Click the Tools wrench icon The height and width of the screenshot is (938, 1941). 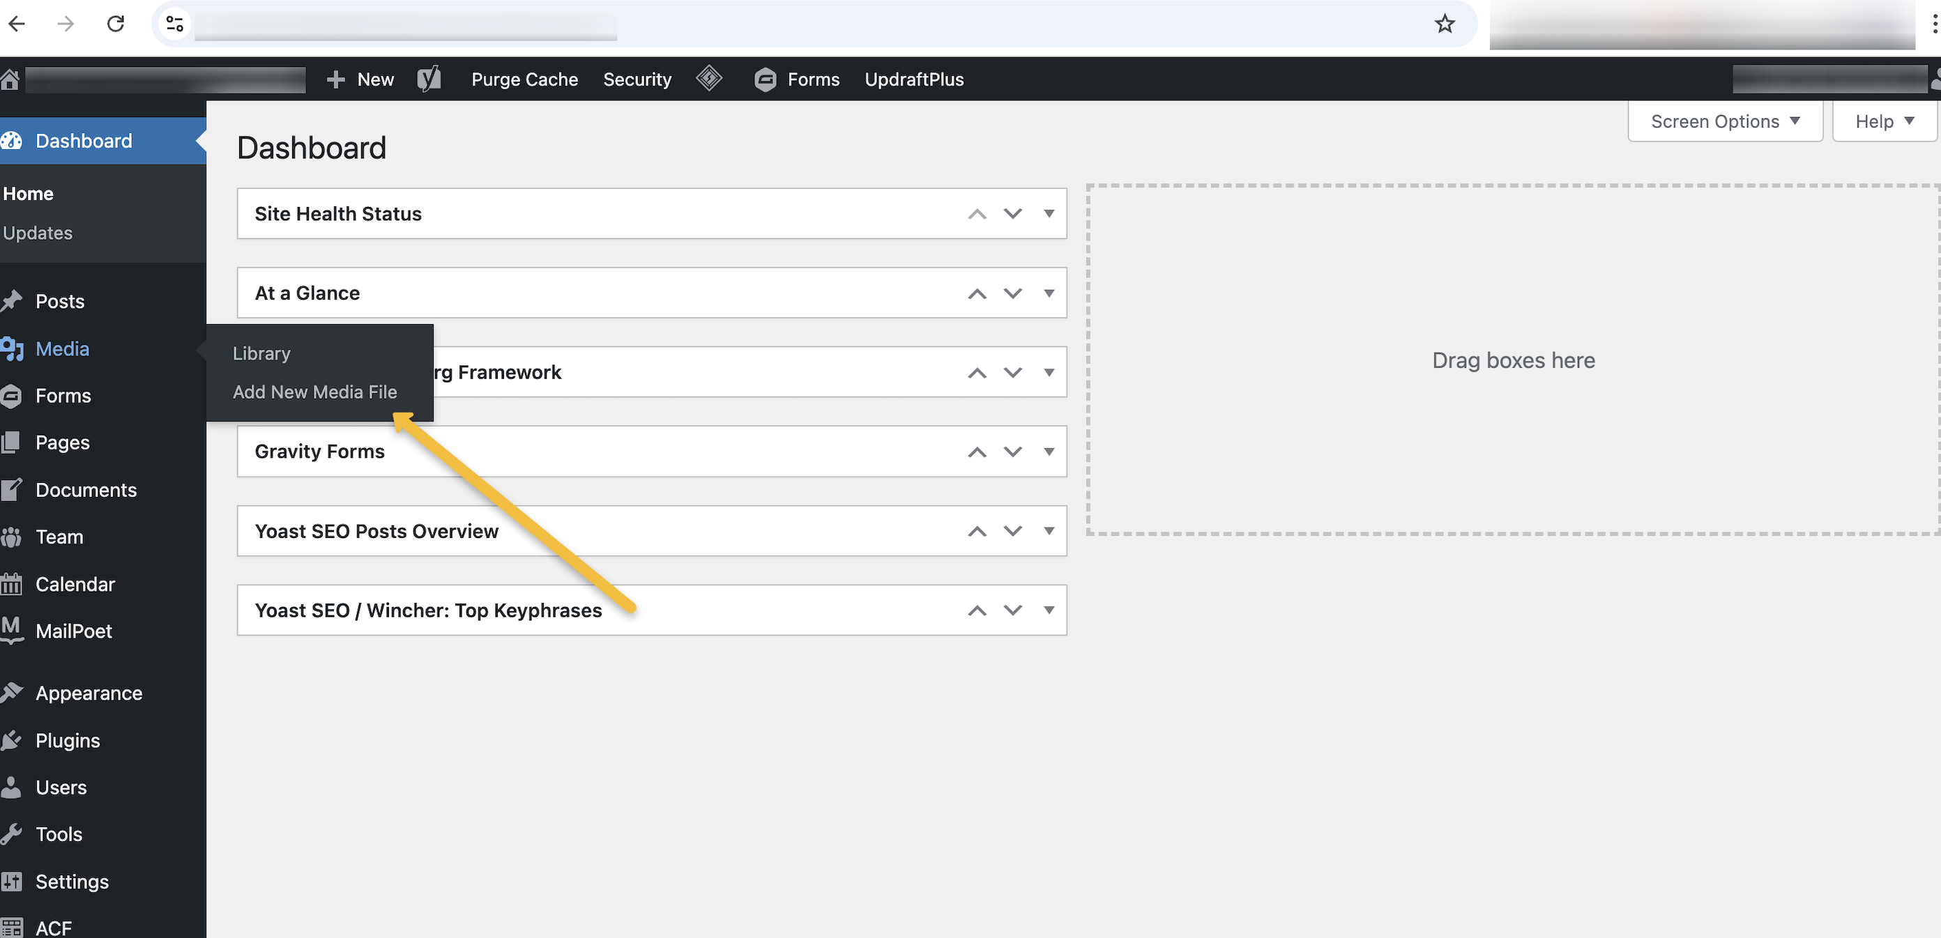(11, 834)
